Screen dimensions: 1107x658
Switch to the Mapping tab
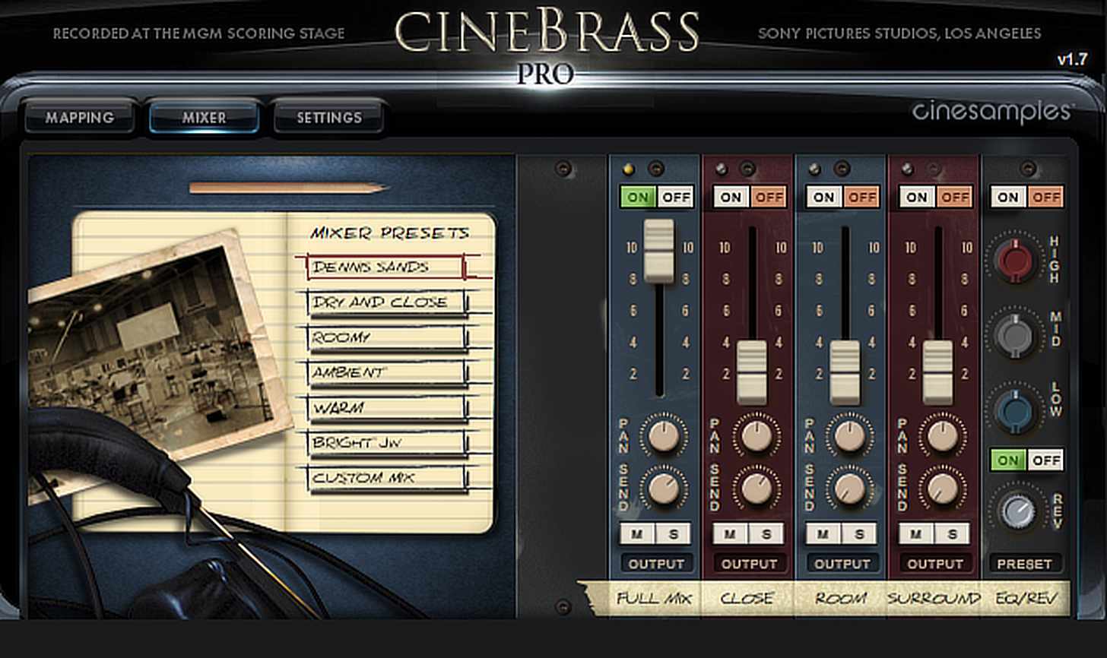click(79, 118)
